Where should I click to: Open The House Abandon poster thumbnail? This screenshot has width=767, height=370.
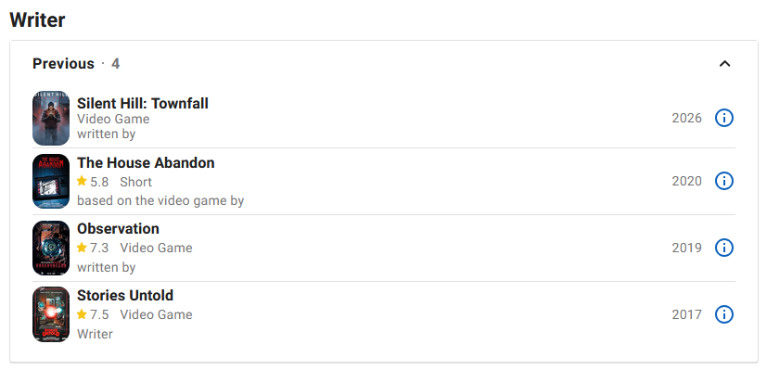pyautogui.click(x=51, y=181)
